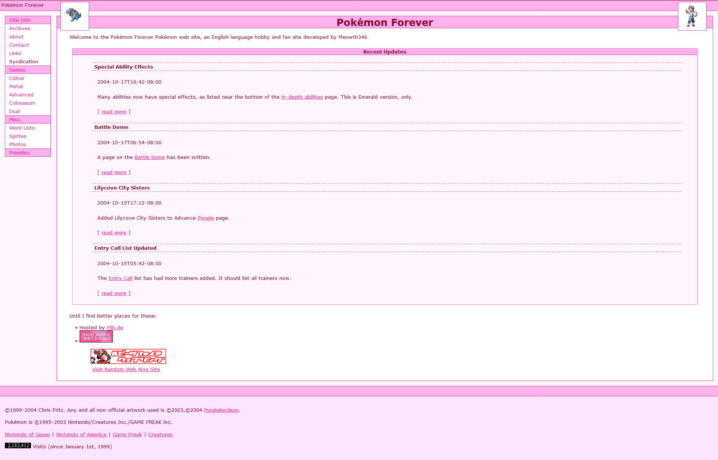Open the Game Freak footer link
Image resolution: width=718 pixels, height=460 pixels.
[127, 434]
